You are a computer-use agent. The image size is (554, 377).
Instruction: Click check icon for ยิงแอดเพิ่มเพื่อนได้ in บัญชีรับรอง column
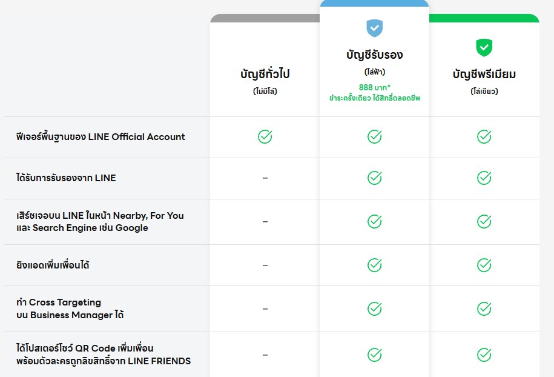tap(375, 265)
